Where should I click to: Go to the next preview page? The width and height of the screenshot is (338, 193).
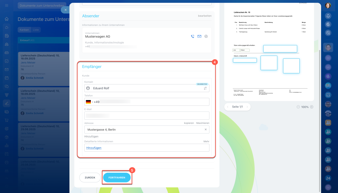point(247,107)
